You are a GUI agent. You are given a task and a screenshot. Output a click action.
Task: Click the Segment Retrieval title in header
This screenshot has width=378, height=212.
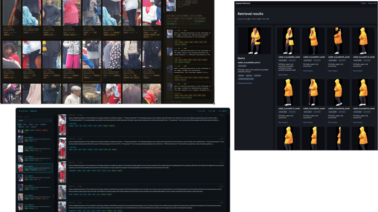coord(243,3)
